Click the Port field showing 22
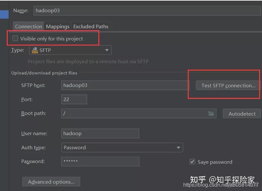262x191 pixels. point(74,99)
